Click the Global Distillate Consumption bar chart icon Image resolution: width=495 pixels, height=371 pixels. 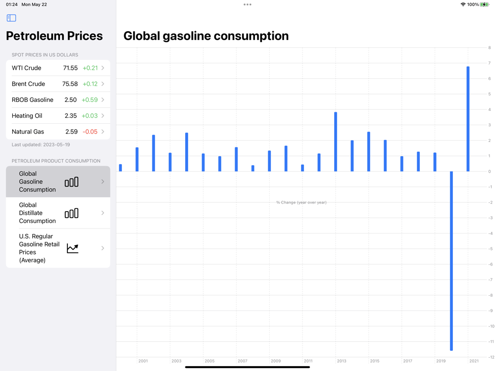71,214
